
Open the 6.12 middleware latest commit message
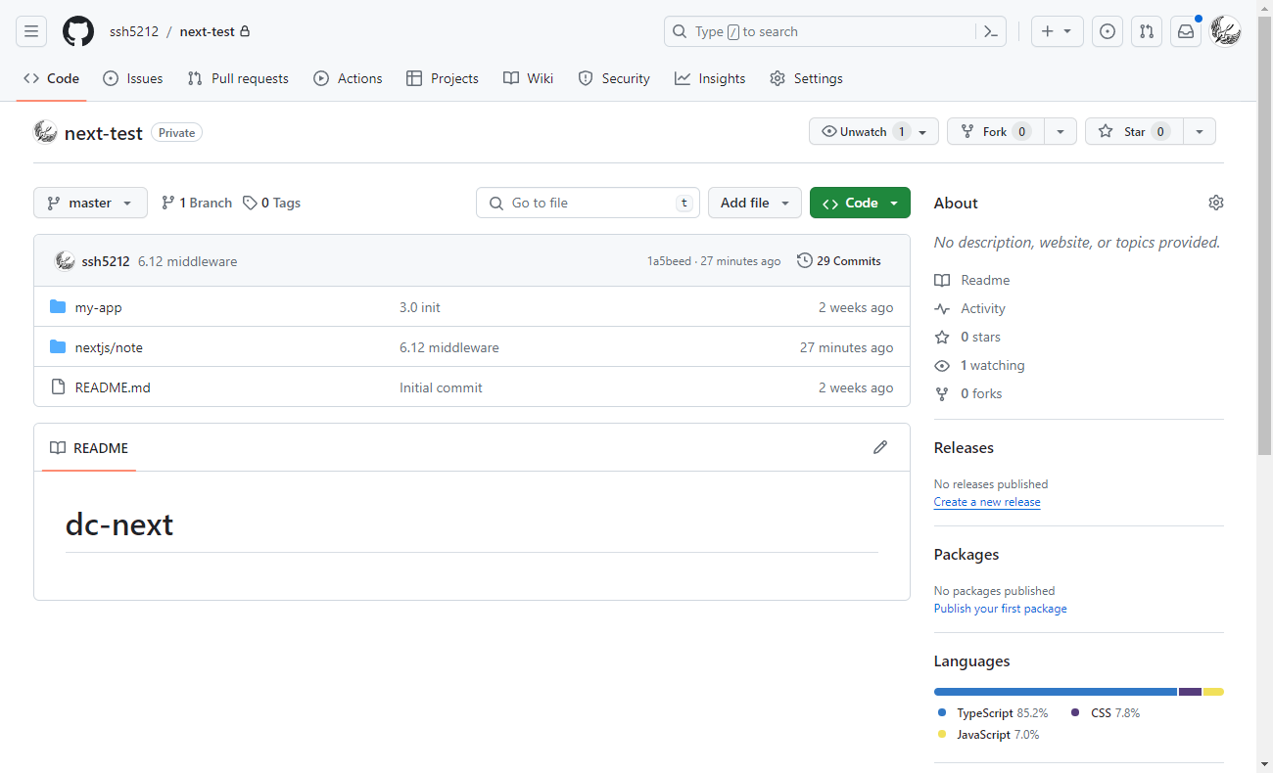(x=187, y=261)
